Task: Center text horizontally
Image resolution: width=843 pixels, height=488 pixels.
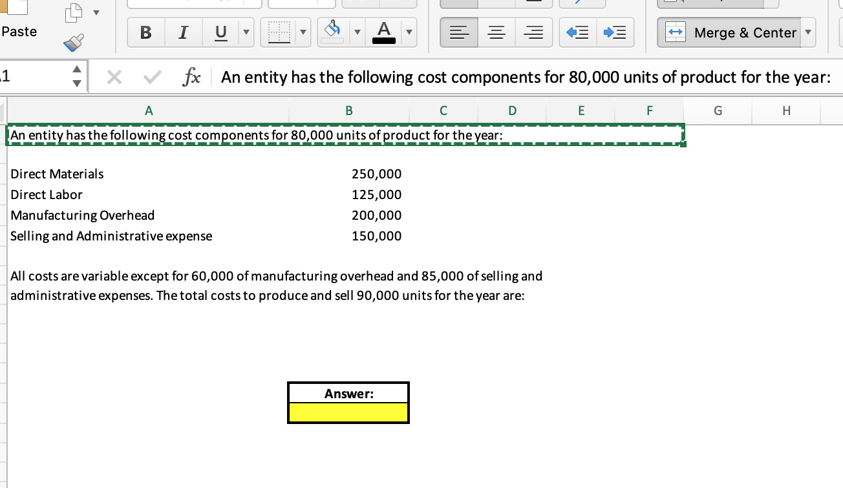Action: (x=496, y=32)
